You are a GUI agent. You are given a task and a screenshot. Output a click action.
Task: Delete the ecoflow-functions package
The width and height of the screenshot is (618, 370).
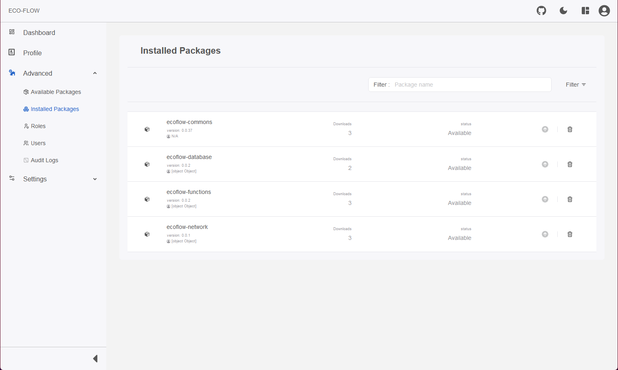(x=570, y=199)
